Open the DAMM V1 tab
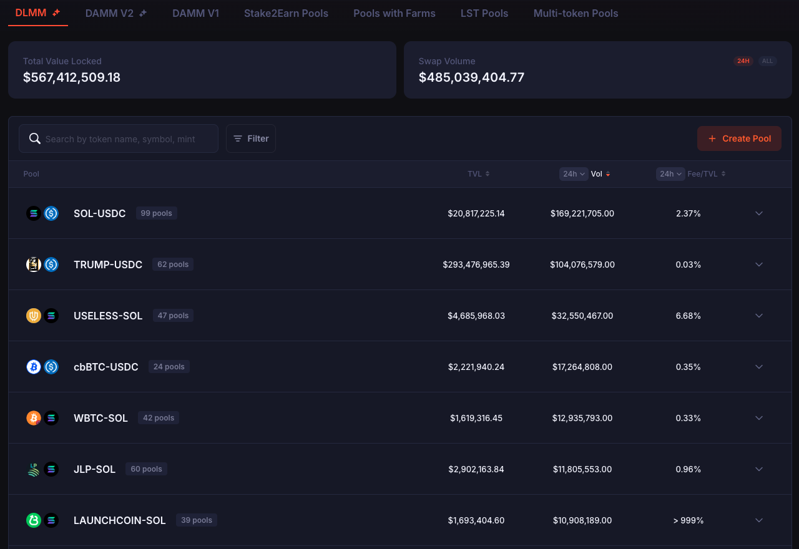Viewport: 799px width, 549px height. [x=195, y=13]
